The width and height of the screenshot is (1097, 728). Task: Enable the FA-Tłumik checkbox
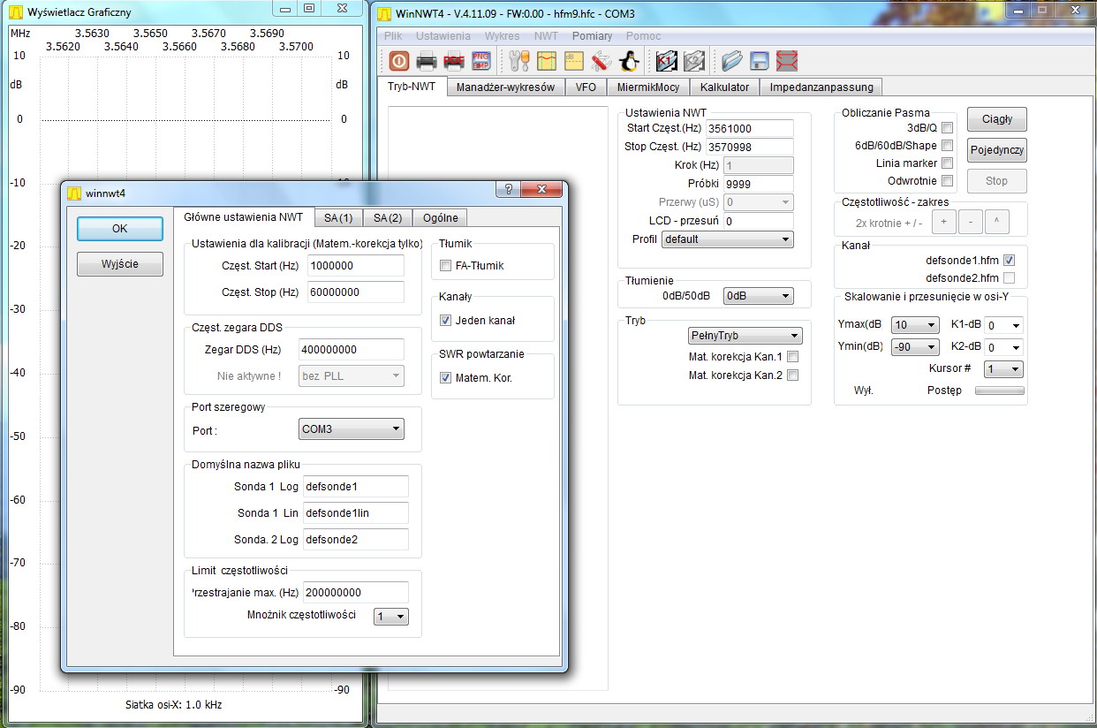click(446, 265)
